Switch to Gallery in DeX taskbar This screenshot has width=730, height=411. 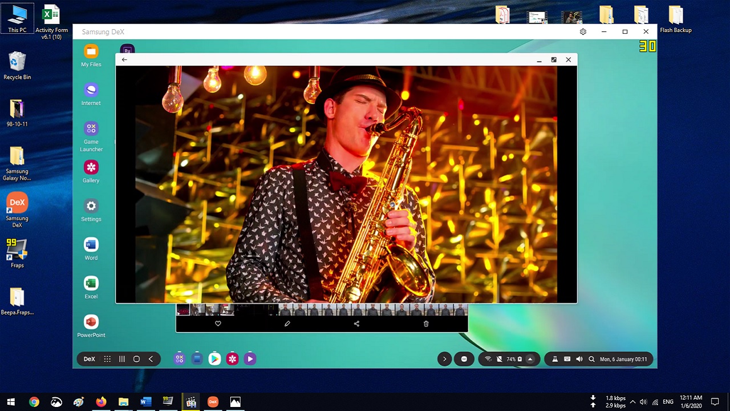[232, 359]
